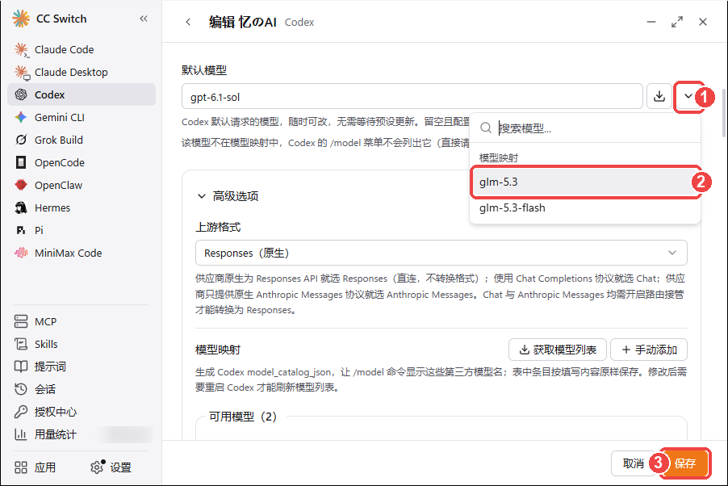Click the 会话 history icon
Image resolution: width=728 pixels, height=486 pixels.
(x=21, y=389)
